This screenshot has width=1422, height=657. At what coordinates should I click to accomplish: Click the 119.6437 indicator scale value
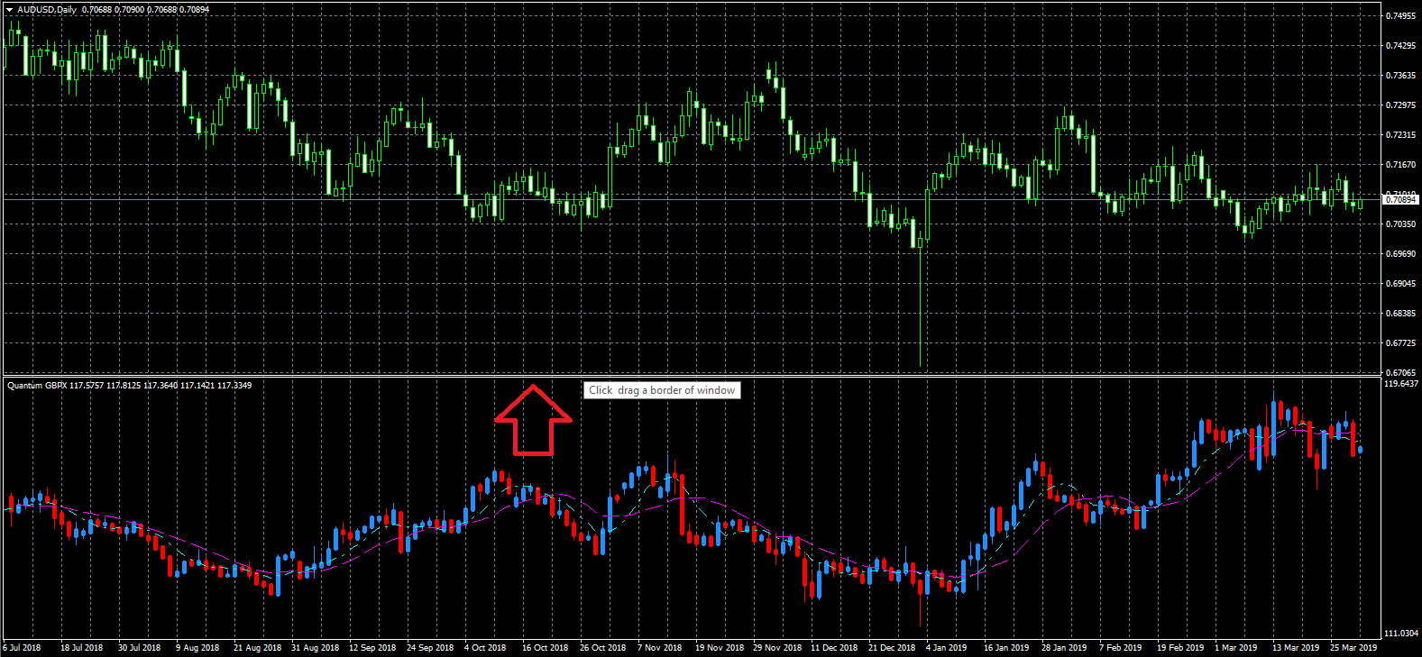pos(1401,384)
